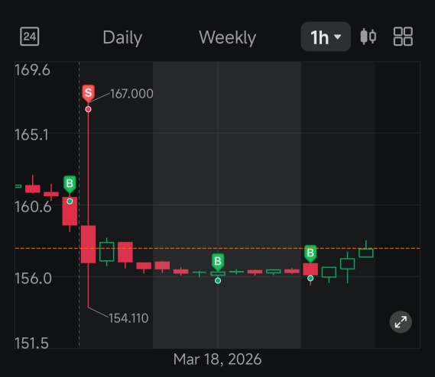Screen dimensions: 435x377
Task: Click the red dot under sell marker
Action: point(88,109)
